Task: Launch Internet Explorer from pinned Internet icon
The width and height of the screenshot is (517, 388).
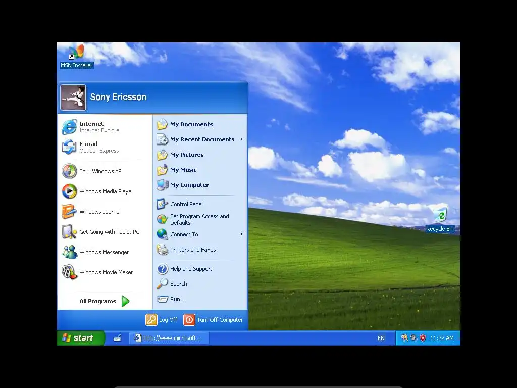Action: pos(69,127)
